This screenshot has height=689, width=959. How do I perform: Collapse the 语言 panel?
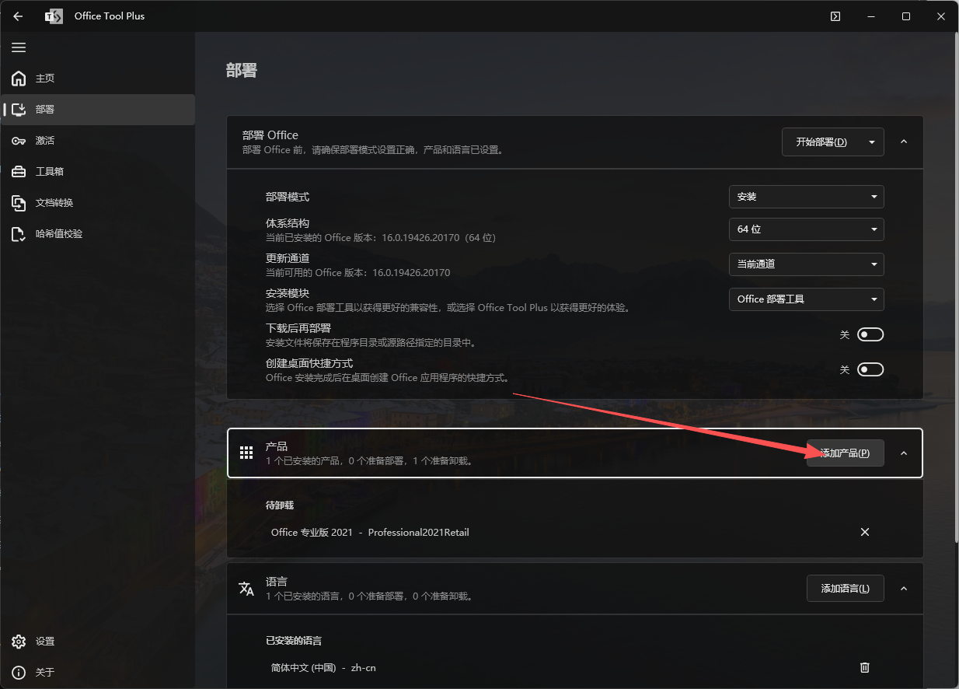(x=903, y=588)
